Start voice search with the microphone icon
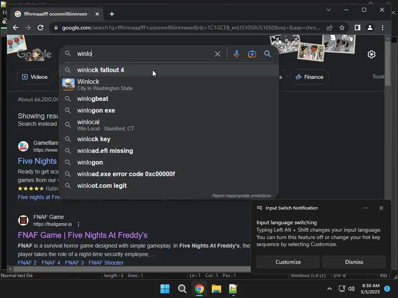Viewport: 398px width, 298px height. [x=237, y=54]
